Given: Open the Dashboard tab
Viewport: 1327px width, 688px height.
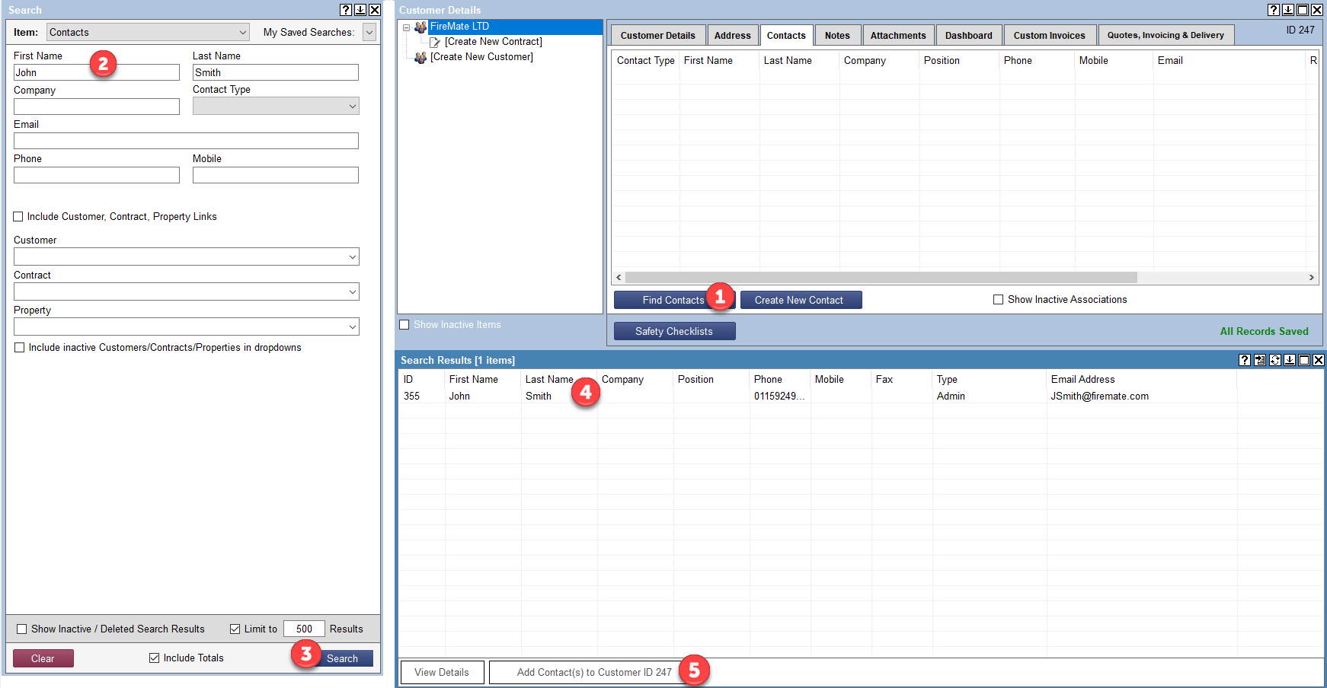Looking at the screenshot, I should coord(968,34).
